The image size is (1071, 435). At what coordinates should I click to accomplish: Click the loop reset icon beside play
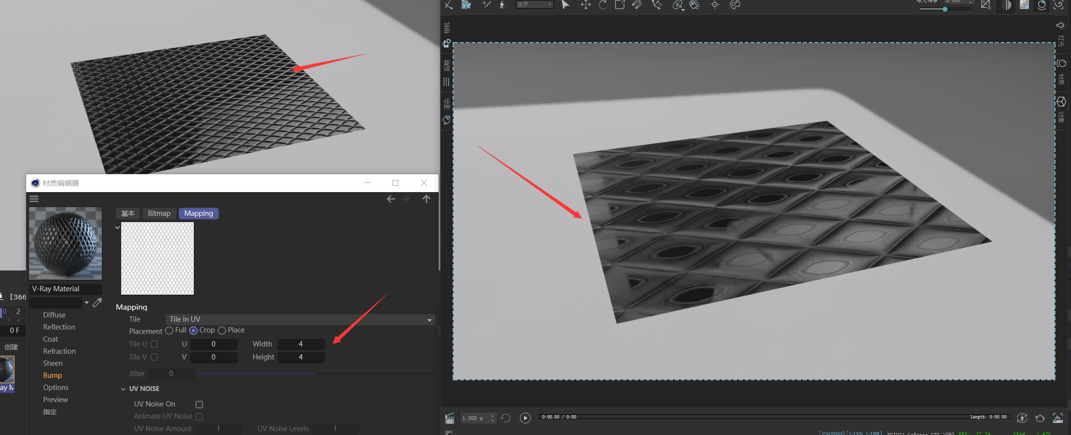(505, 418)
